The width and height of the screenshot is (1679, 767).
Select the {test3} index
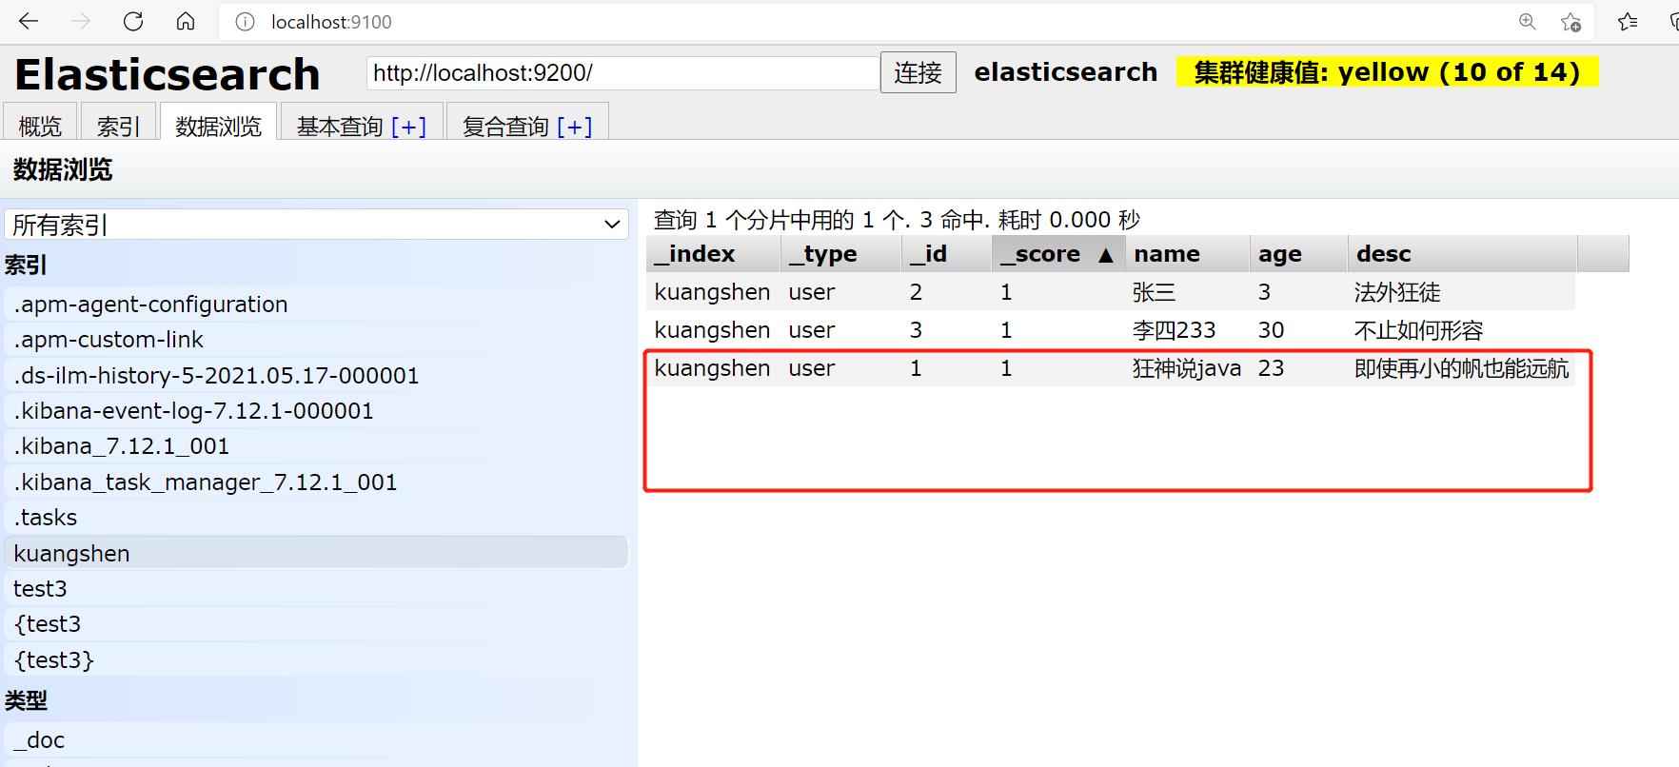316,659
